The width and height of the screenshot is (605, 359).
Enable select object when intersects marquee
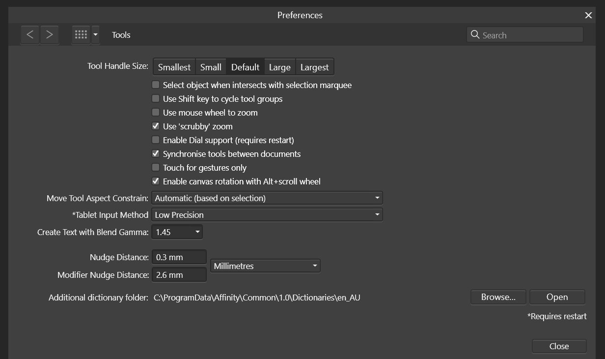[x=156, y=85]
